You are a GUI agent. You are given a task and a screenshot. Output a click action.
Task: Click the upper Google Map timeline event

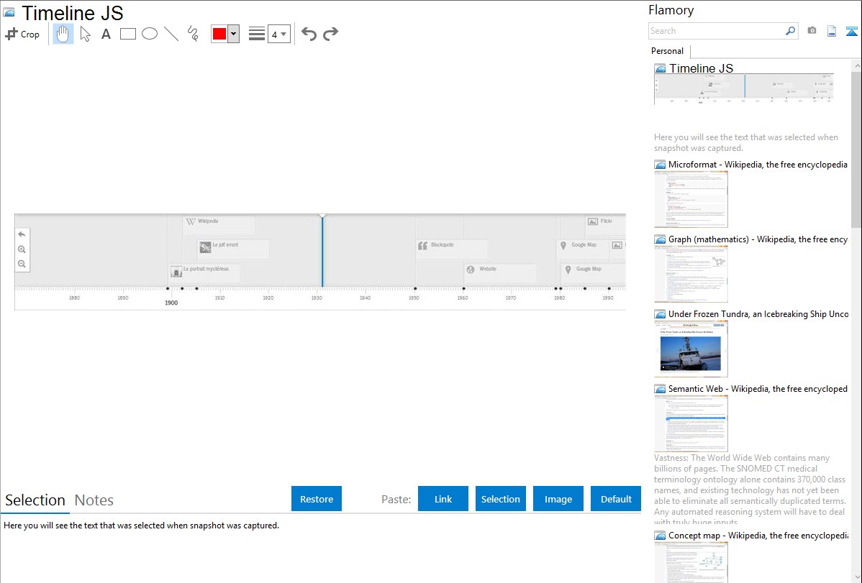pos(584,248)
